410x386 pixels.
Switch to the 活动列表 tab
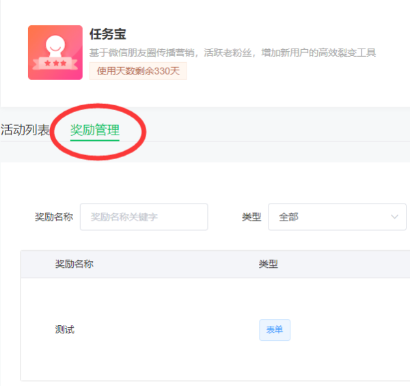[25, 130]
